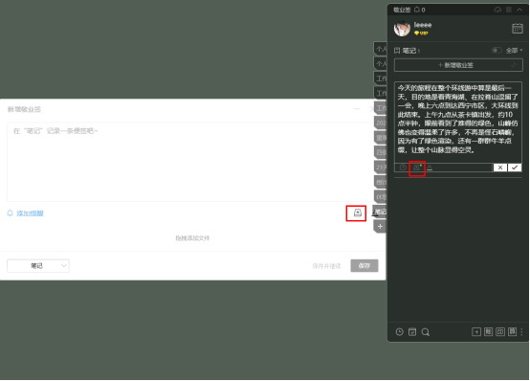The width and height of the screenshot is (530, 381).
Task: Open the underlined A font color icon
Action: [430, 168]
